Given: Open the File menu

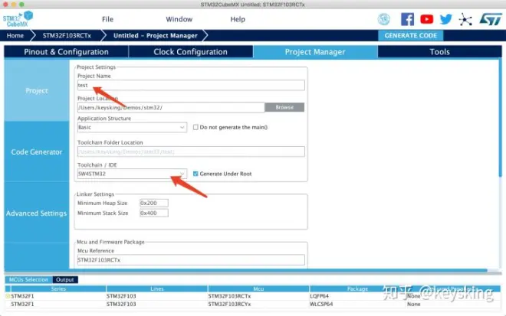Looking at the screenshot, I should (107, 19).
